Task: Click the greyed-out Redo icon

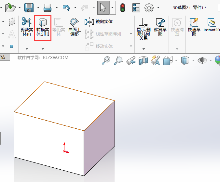Action: [x=85, y=8]
